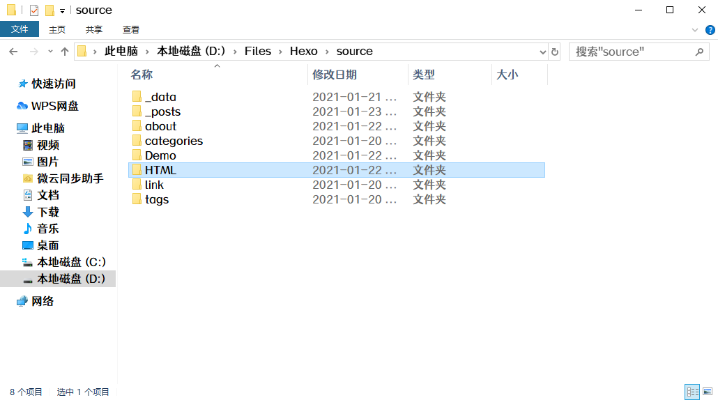
Task: Open recent locations dropdown arrow
Action: 50,52
